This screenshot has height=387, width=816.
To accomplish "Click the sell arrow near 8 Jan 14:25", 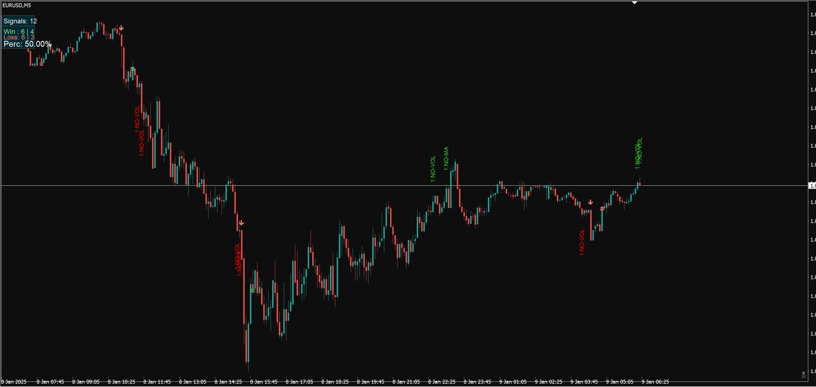I will [x=241, y=223].
